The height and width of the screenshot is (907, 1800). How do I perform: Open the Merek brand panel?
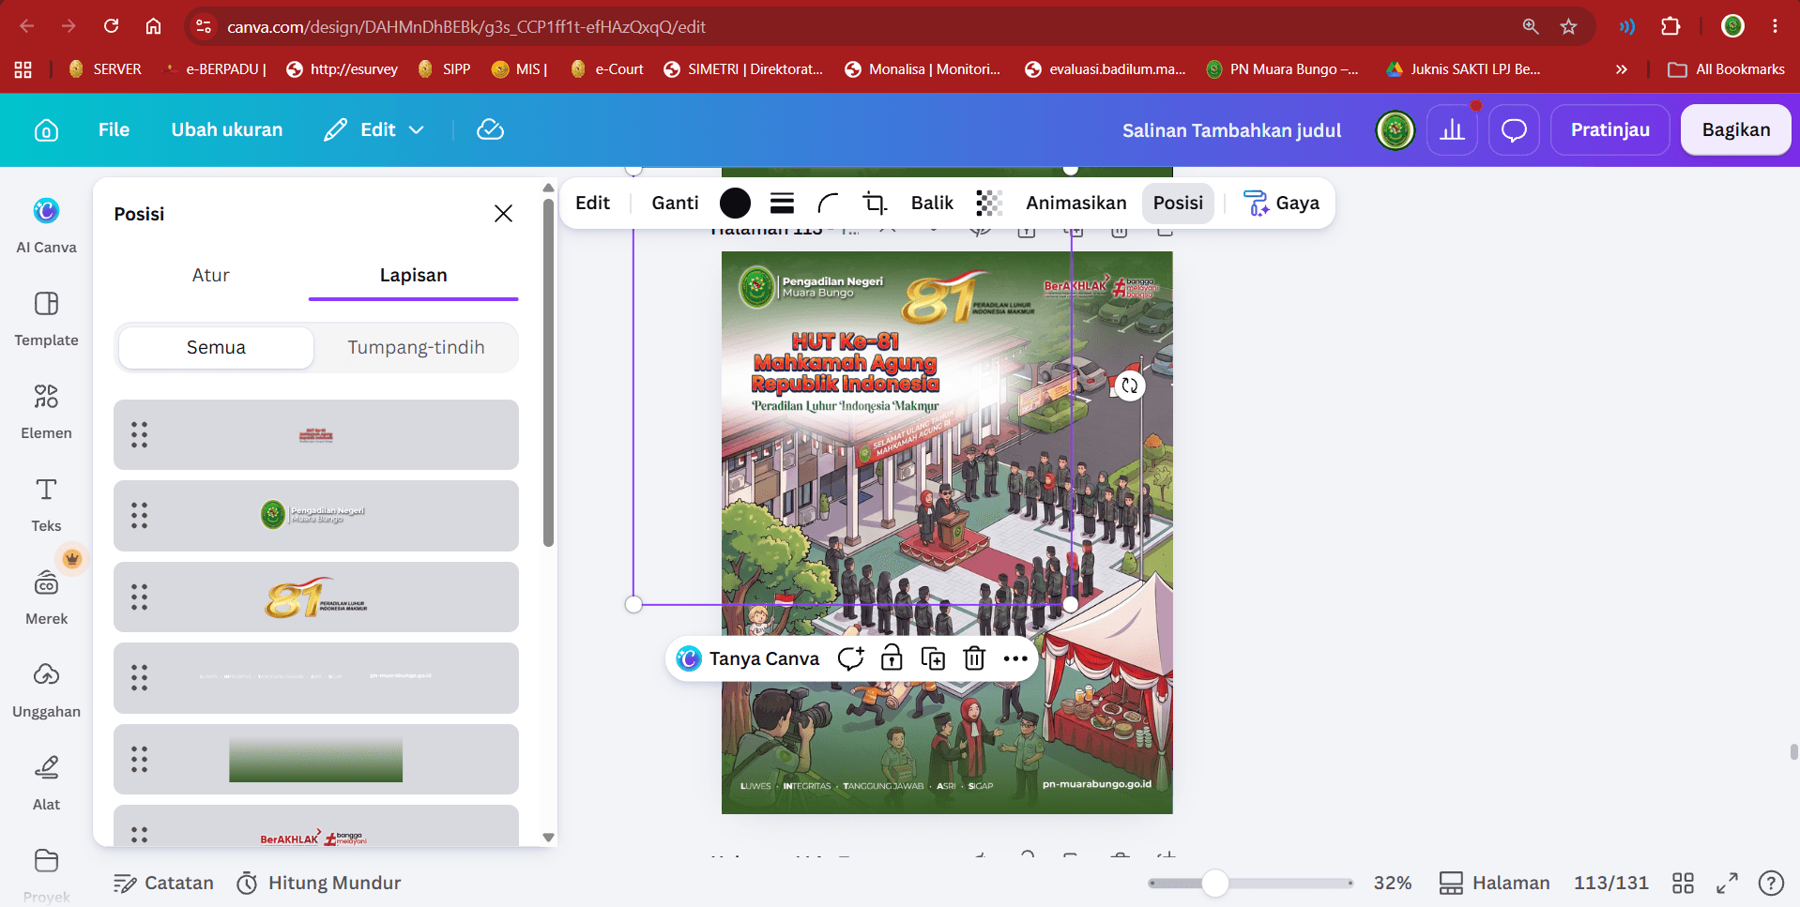(46, 597)
